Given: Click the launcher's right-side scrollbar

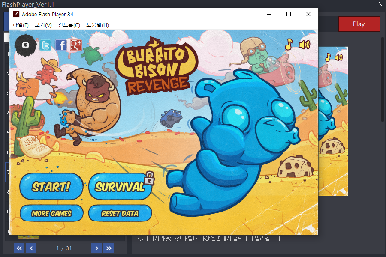Looking at the screenshot, I should click(382, 79).
